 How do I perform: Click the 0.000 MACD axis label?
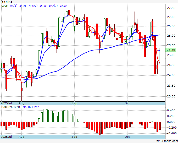[x=171, y=122]
